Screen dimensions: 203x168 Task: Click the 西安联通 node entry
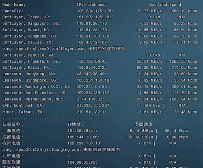(x=11, y=162)
